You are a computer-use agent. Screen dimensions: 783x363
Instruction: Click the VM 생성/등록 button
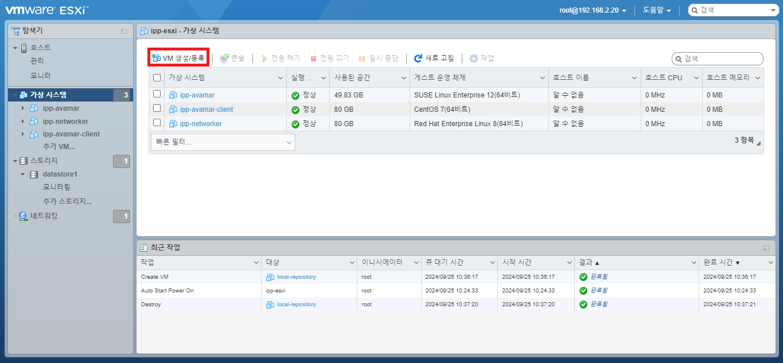(178, 58)
